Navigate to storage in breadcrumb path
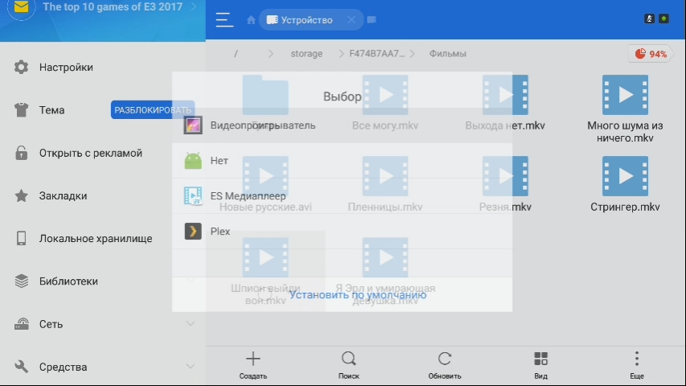The height and width of the screenshot is (386, 686). point(306,54)
